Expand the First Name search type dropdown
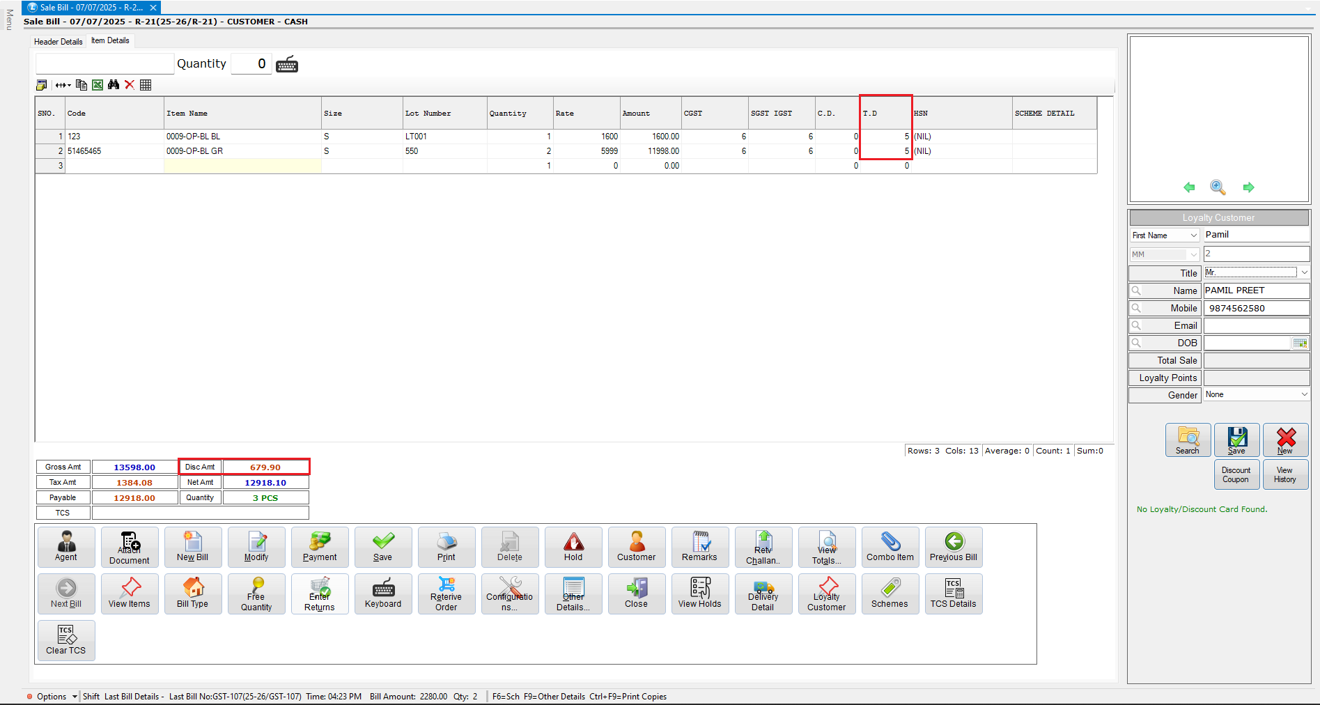The image size is (1320, 705). [1193, 235]
